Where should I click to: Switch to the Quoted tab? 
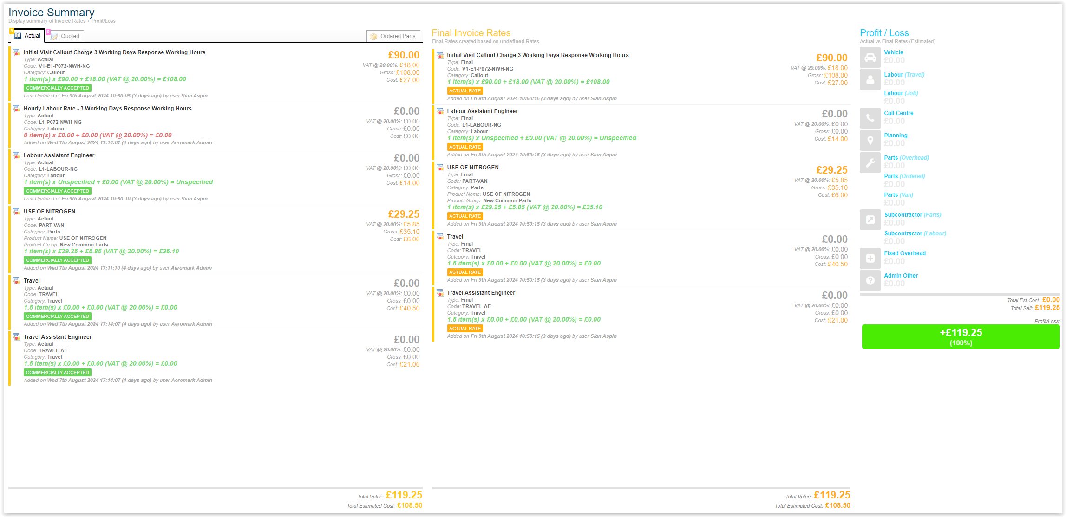[x=68, y=35]
